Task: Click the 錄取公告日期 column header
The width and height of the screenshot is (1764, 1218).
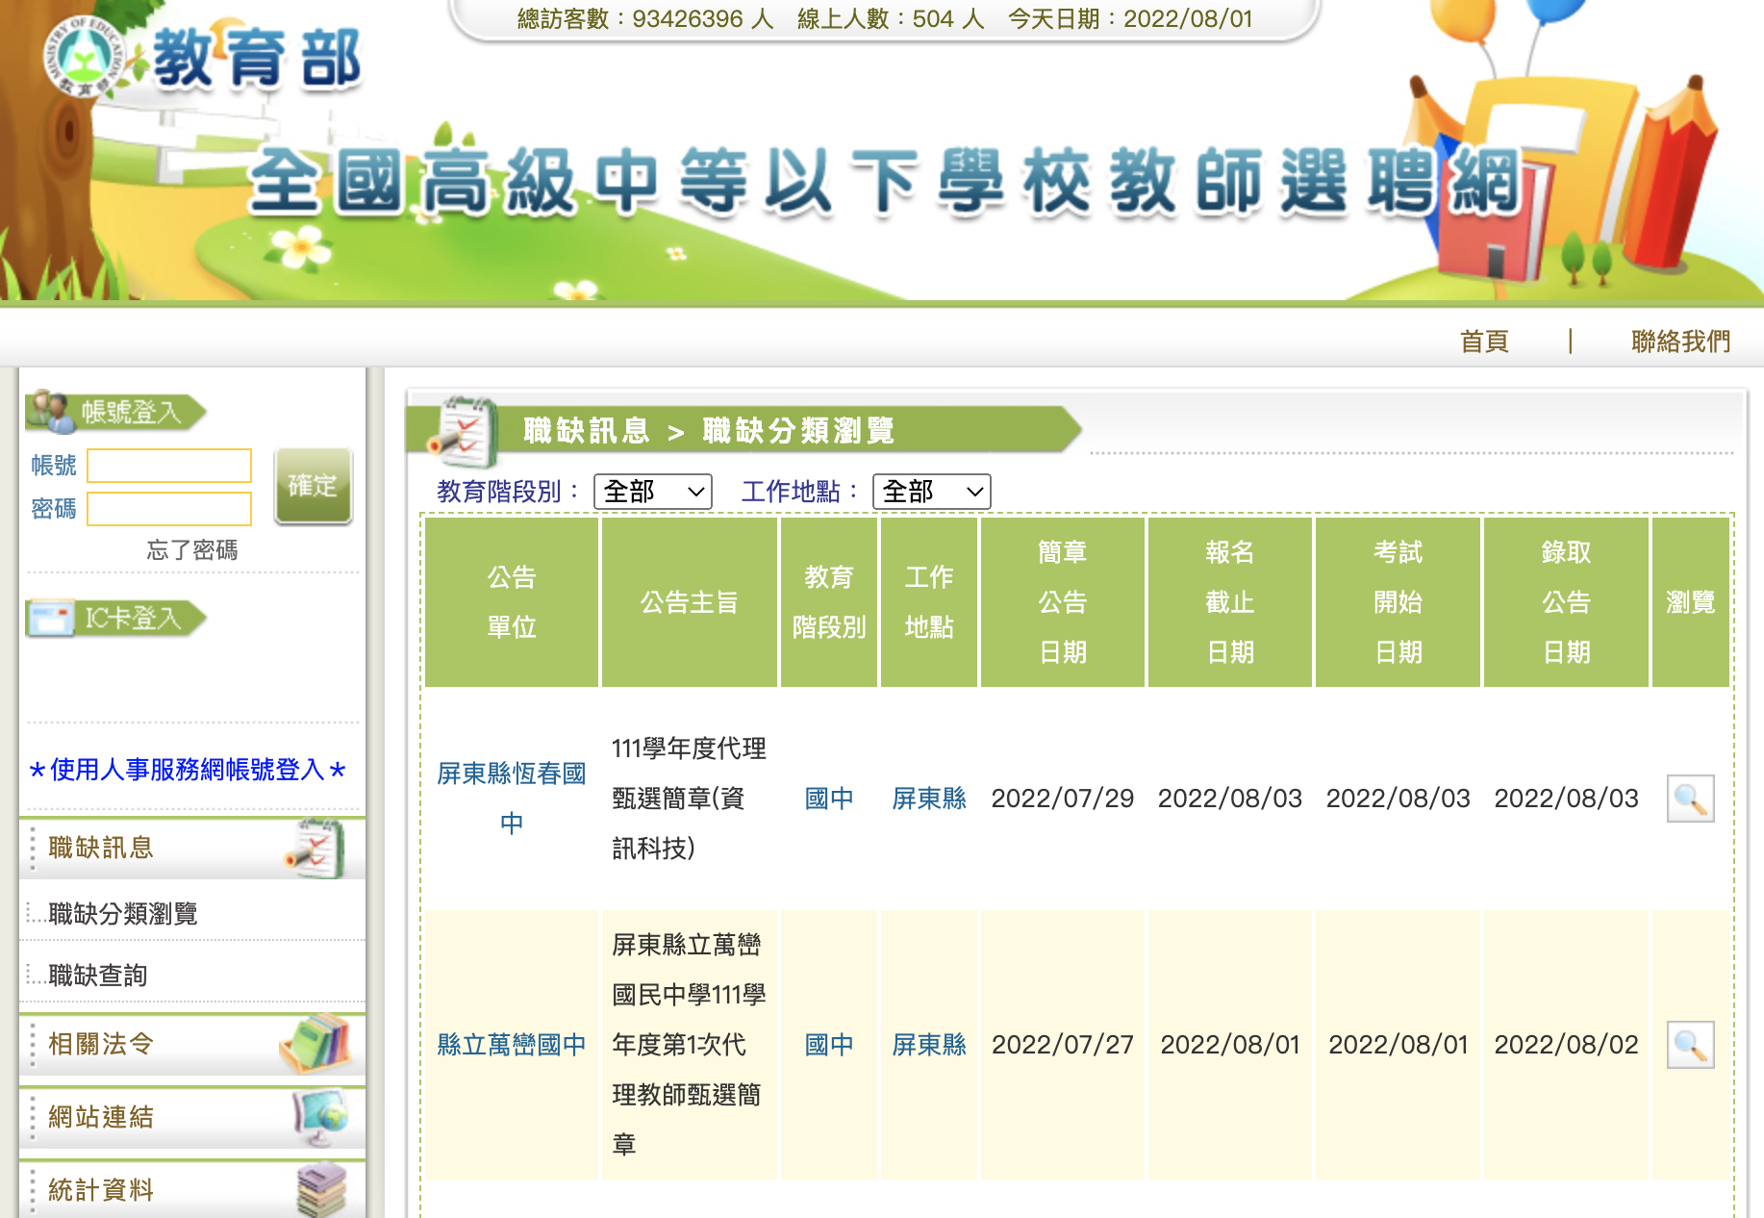Action: pyautogui.click(x=1566, y=602)
